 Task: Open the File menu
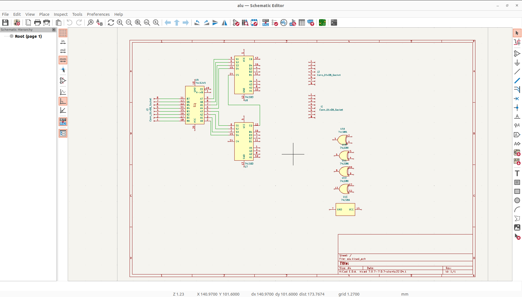(x=5, y=14)
